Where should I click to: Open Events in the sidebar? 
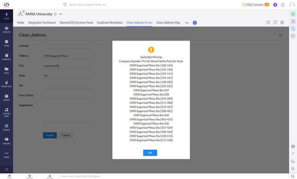6,98
